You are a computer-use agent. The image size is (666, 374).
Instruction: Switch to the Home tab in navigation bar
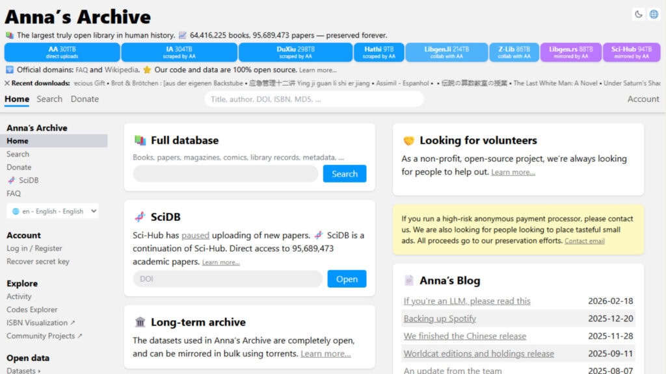(x=17, y=99)
